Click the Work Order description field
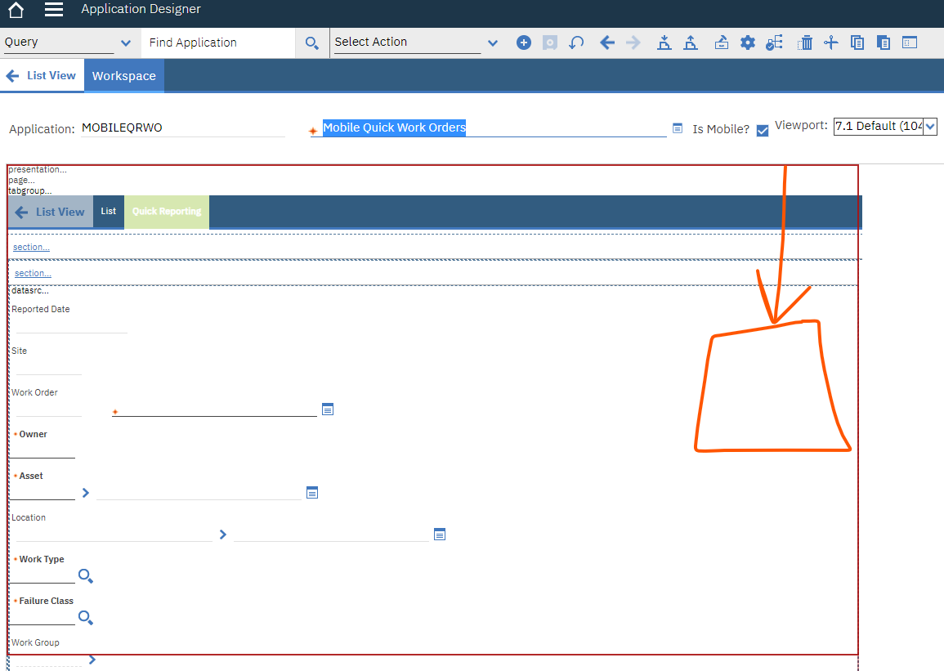 (214, 409)
